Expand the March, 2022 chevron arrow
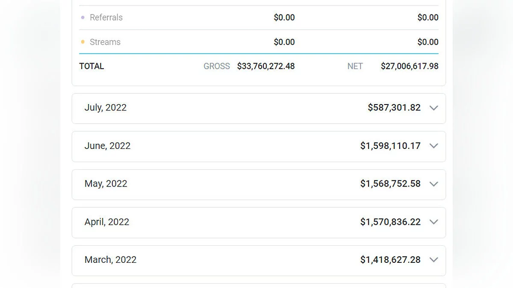The width and height of the screenshot is (513, 288). pyautogui.click(x=433, y=260)
